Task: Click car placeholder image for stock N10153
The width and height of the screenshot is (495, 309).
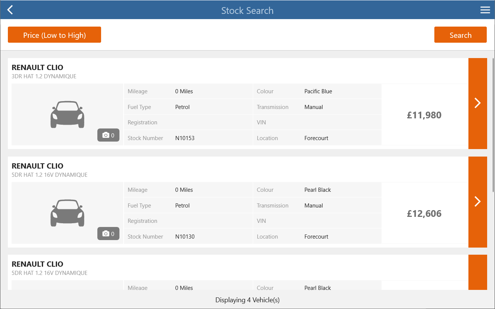Action: [67, 114]
